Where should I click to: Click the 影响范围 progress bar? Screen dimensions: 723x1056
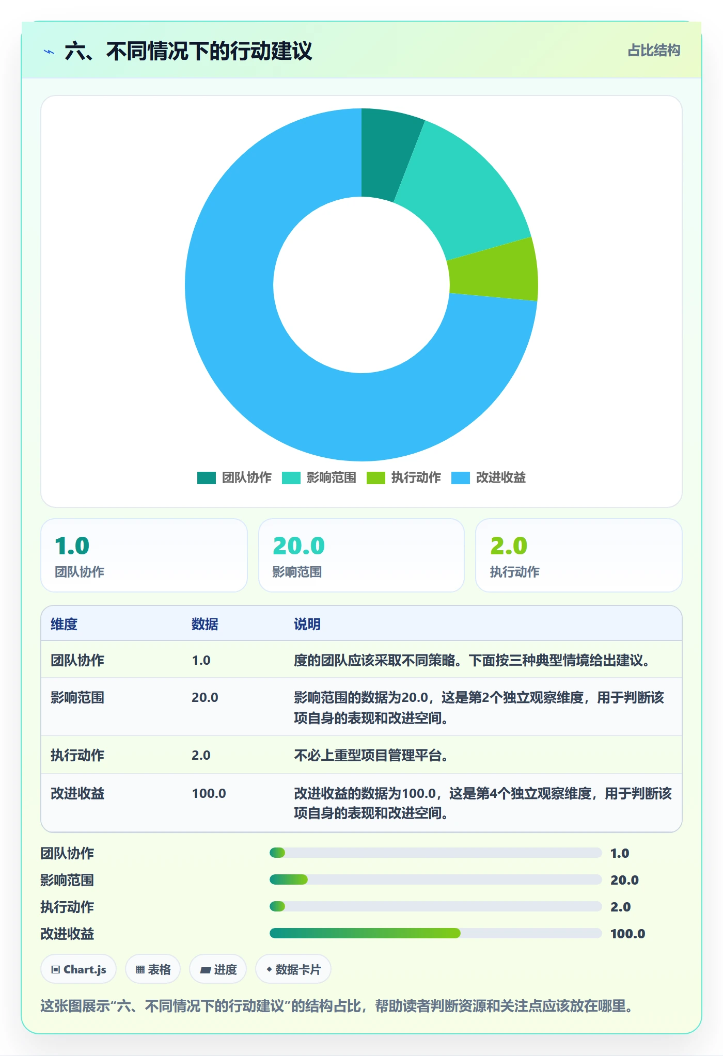(x=435, y=879)
